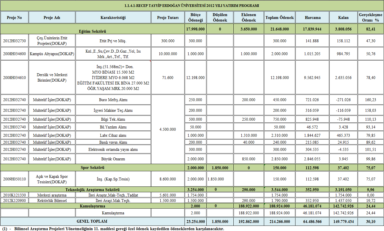The image size is (384, 231).
Task: Click the 'Toplam Ödenek' column header
Action: coord(279,18)
